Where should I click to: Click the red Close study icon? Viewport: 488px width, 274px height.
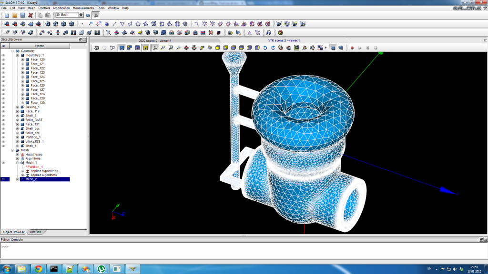[30, 15]
